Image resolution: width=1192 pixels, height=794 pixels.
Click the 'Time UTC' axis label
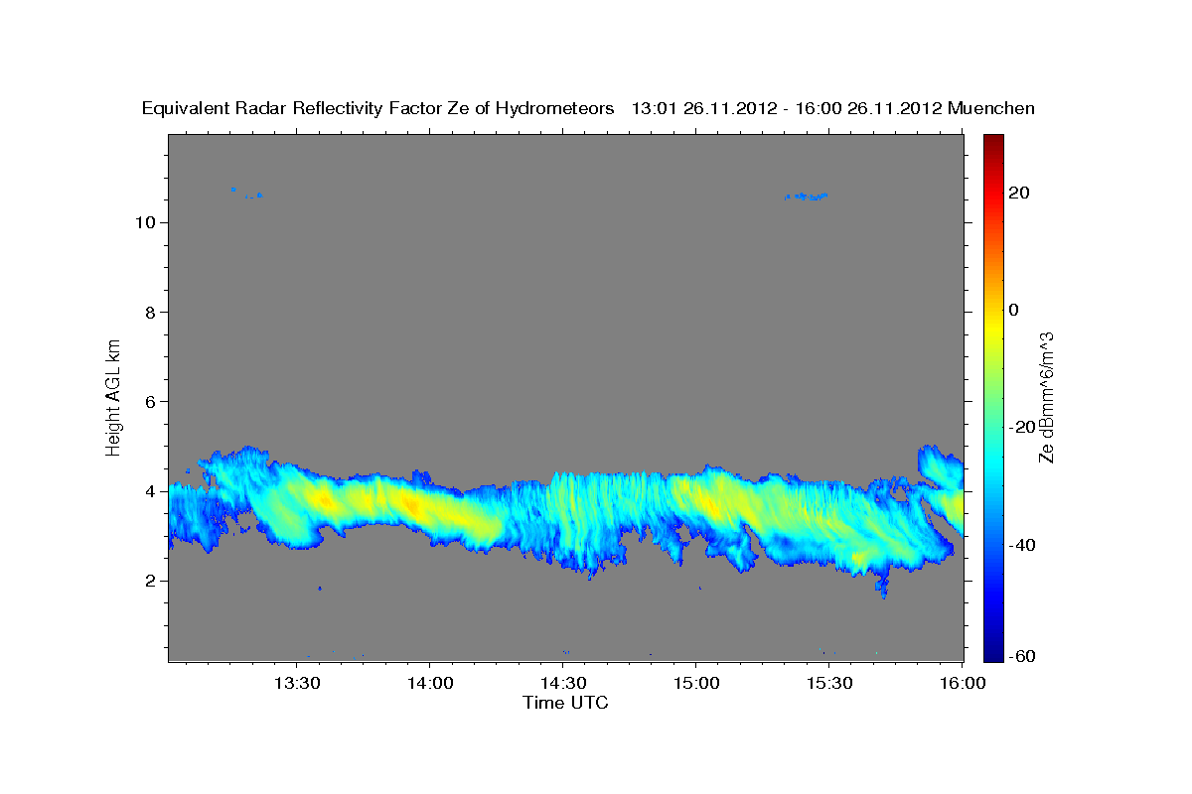(x=565, y=703)
